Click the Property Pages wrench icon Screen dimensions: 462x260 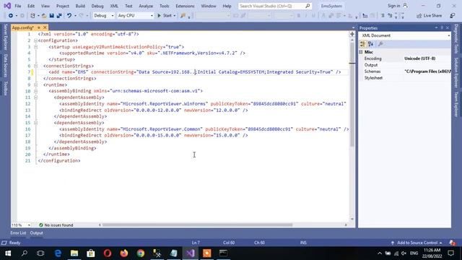[x=380, y=44]
